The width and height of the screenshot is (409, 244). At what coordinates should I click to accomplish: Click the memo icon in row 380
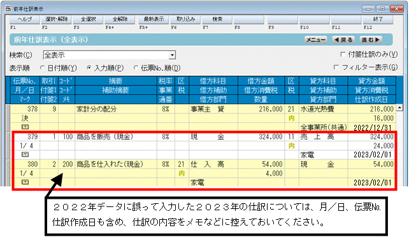pyautogui.click(x=25, y=182)
